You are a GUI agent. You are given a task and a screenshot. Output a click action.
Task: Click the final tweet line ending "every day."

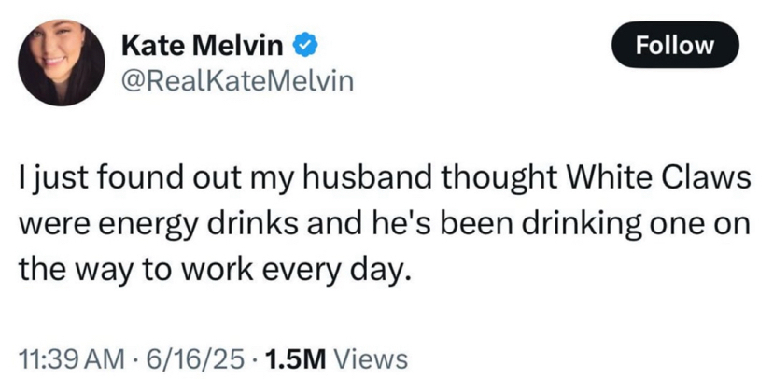click(214, 274)
